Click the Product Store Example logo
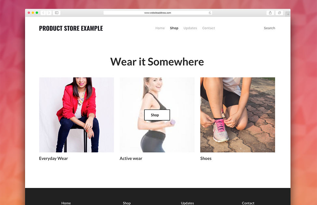This screenshot has height=205, width=317. [71, 28]
